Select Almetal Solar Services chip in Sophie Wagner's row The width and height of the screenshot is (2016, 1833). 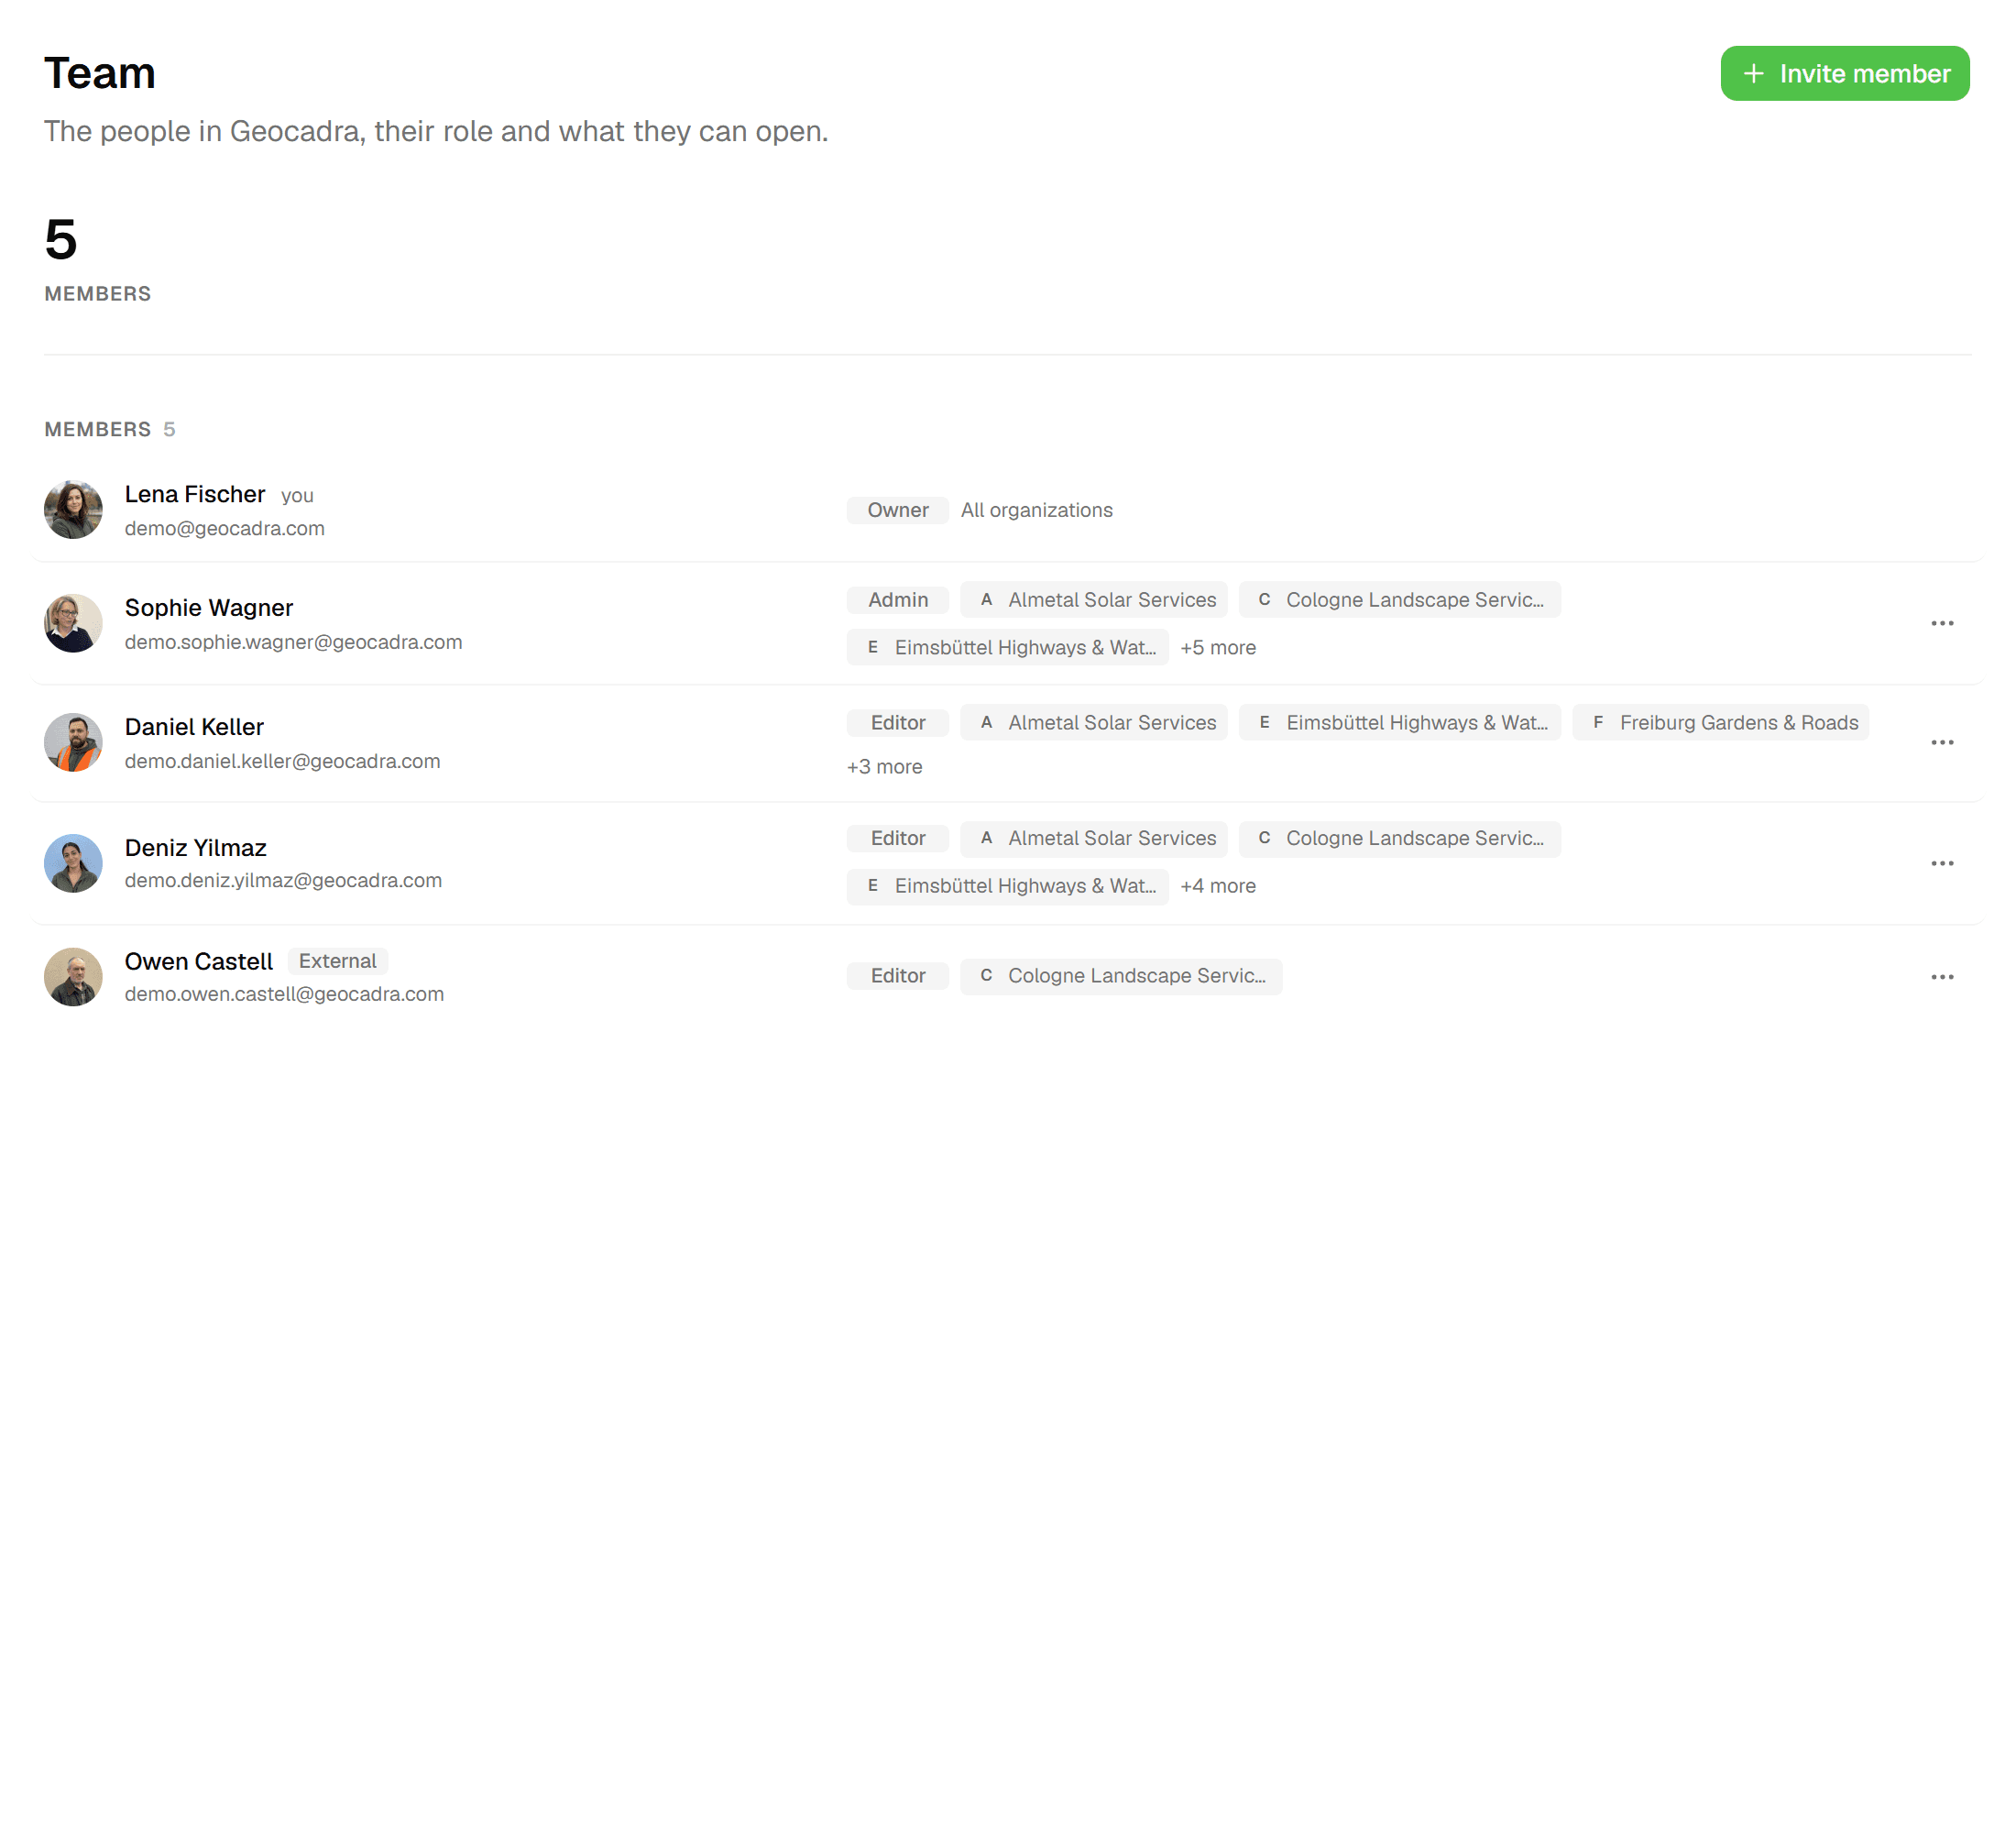pos(1093,599)
